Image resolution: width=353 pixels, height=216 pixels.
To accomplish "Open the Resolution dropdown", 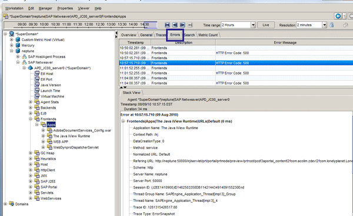I will click(324, 25).
